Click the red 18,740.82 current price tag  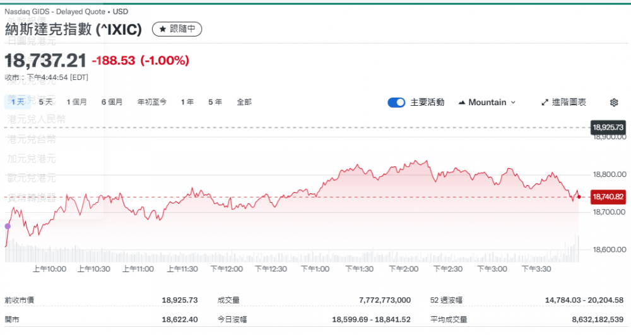click(x=608, y=197)
